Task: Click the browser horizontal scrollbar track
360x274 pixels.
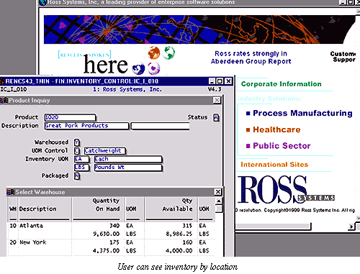Action: [x=274, y=227]
